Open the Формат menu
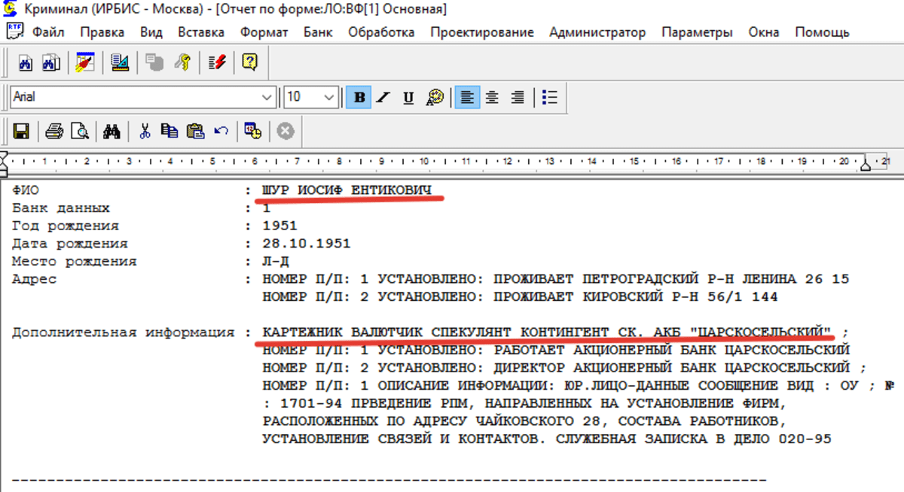 coord(264,32)
